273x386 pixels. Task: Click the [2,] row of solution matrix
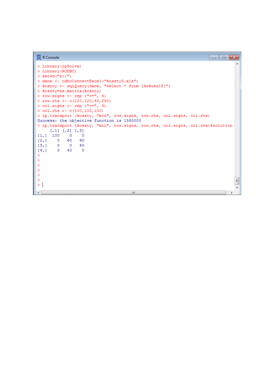coord(61,140)
